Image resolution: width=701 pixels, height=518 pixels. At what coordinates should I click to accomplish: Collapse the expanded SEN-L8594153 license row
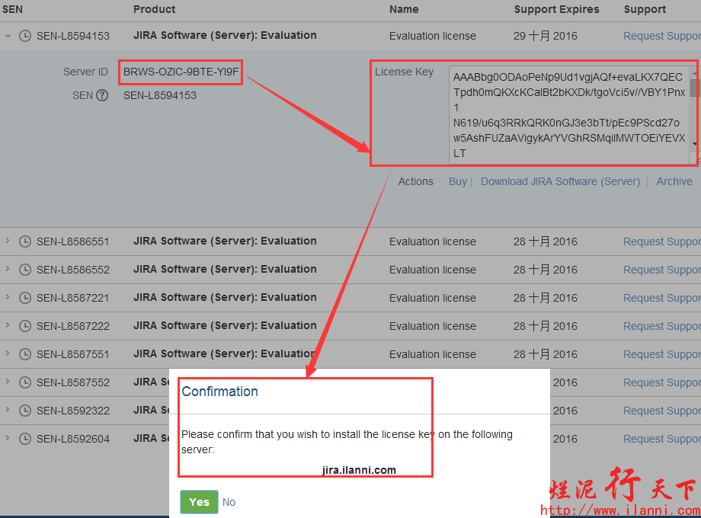coord(8,36)
